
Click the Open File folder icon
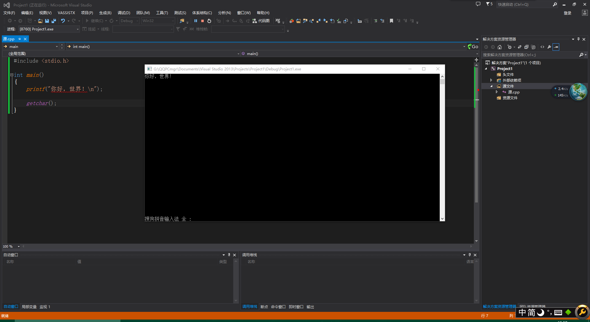click(40, 21)
